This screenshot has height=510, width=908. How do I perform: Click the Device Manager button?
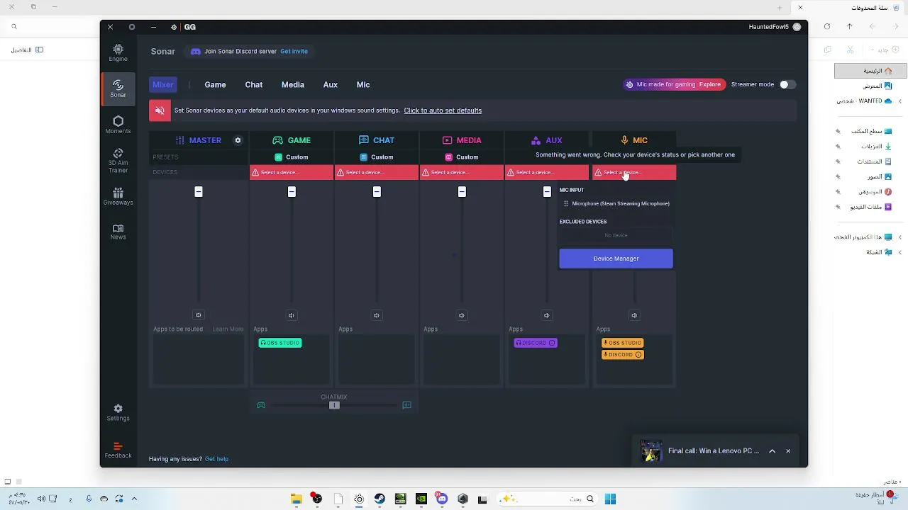click(616, 259)
